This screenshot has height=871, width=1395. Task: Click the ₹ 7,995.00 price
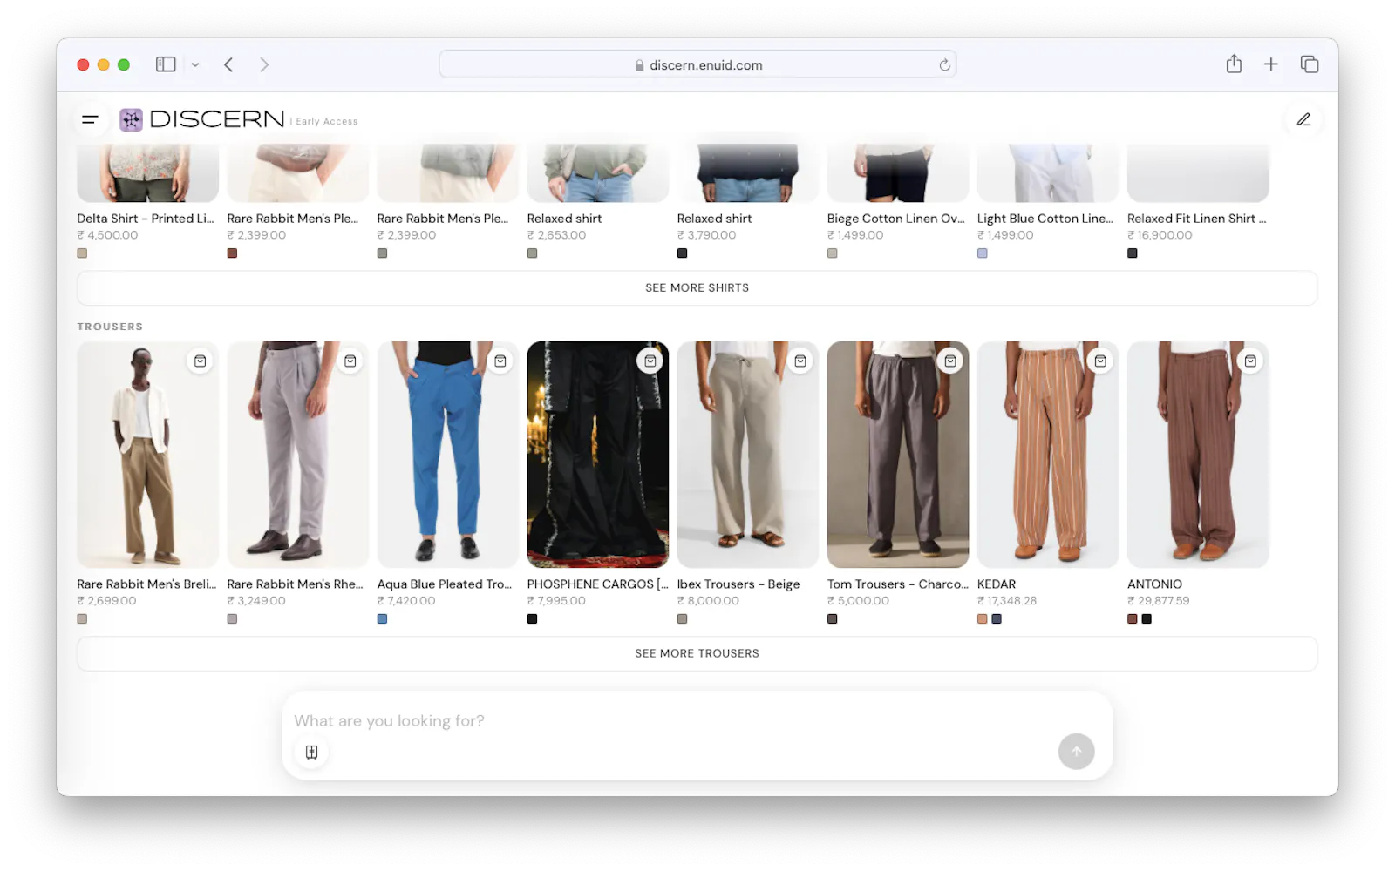tap(556, 601)
